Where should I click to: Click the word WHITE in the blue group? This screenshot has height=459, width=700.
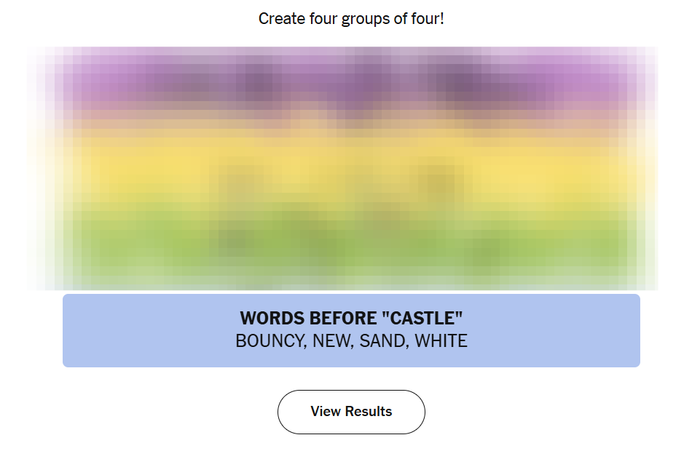[441, 340]
